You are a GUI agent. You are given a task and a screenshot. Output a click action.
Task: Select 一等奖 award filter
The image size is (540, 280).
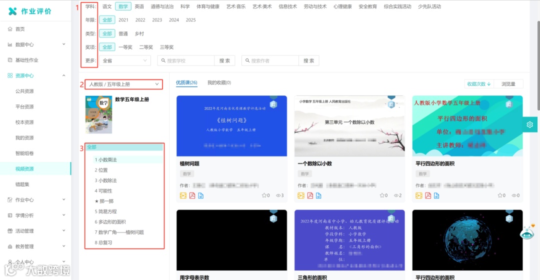(125, 47)
